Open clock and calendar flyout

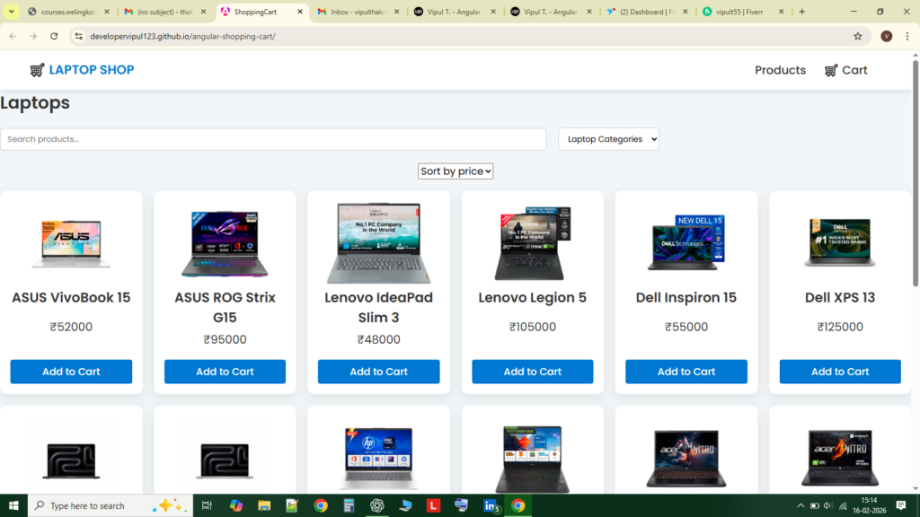pyautogui.click(x=869, y=505)
